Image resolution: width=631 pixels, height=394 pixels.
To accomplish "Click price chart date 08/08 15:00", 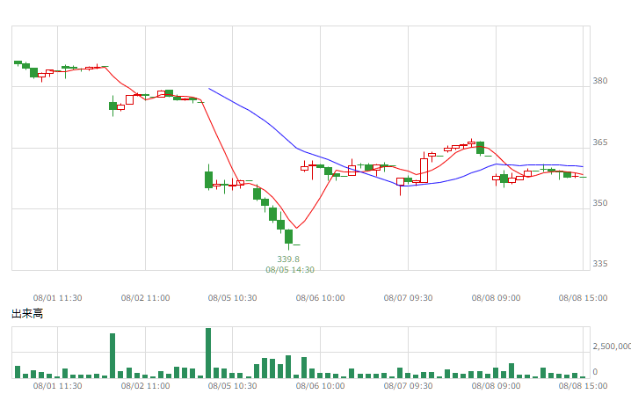I will point(584,298).
